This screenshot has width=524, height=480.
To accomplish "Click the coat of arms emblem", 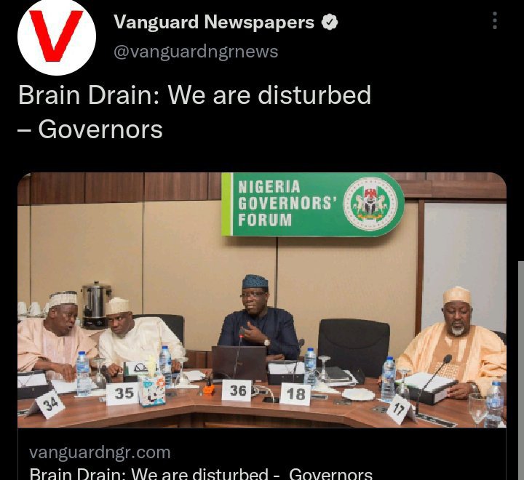I will coord(370,204).
